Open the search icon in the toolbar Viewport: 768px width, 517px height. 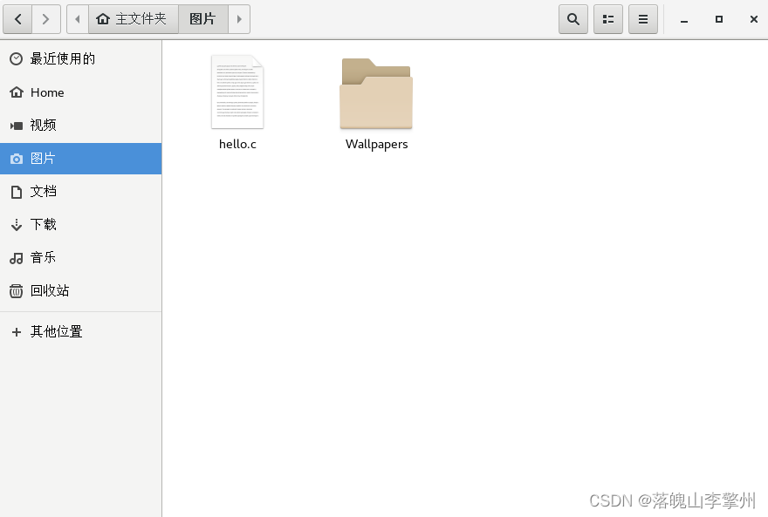573,18
